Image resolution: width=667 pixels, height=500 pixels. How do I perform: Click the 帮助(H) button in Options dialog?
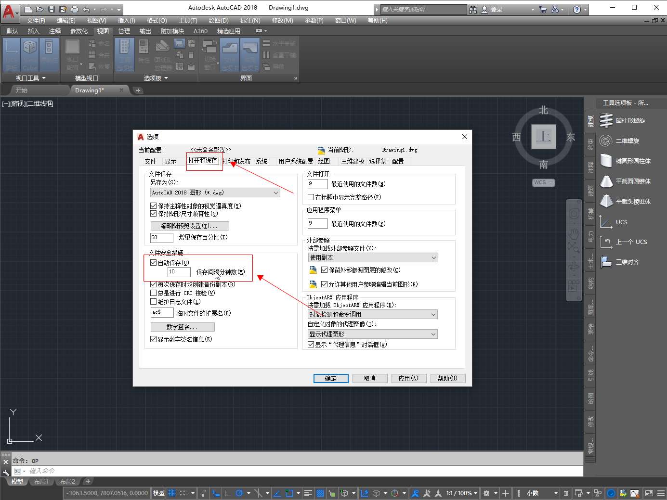447,379
